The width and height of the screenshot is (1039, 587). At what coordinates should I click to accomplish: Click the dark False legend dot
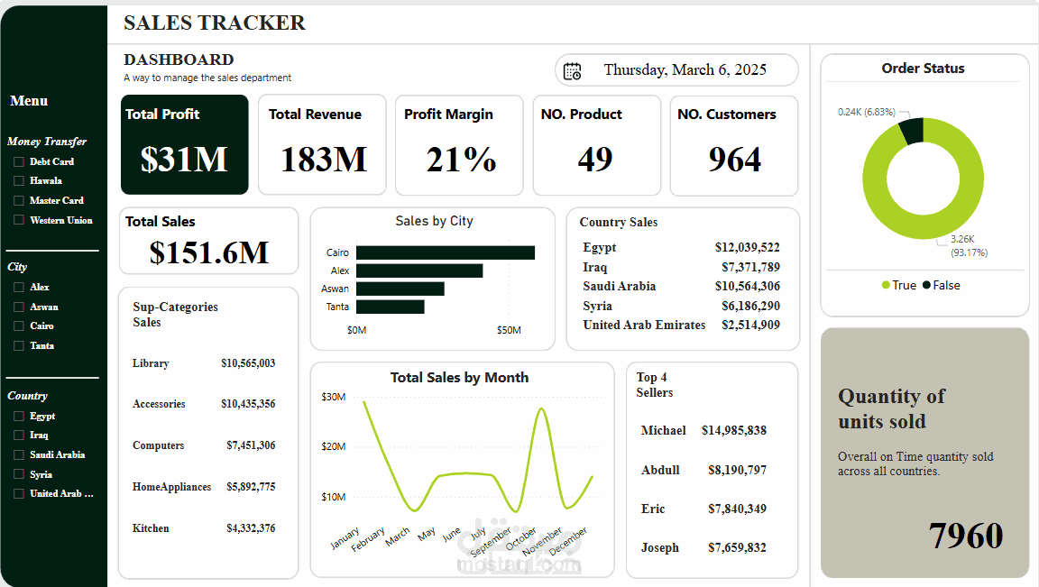coord(926,286)
